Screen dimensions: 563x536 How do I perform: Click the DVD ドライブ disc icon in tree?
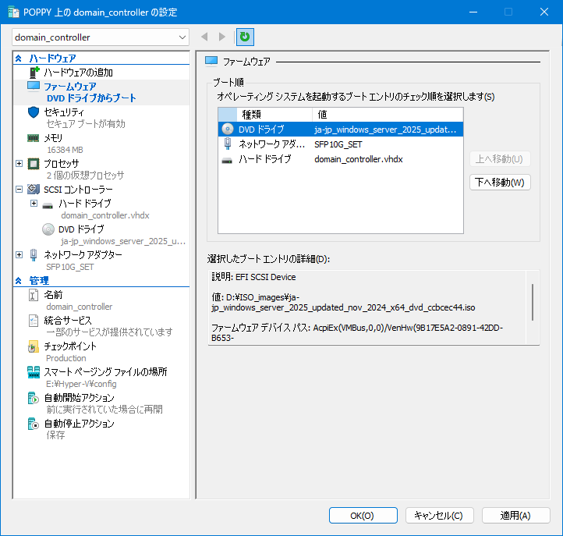[48, 229]
